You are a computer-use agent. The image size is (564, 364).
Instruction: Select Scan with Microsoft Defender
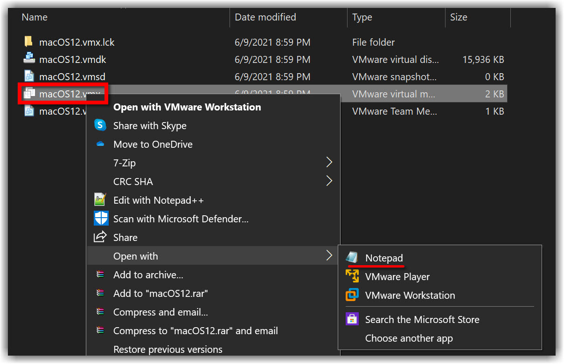click(x=181, y=219)
